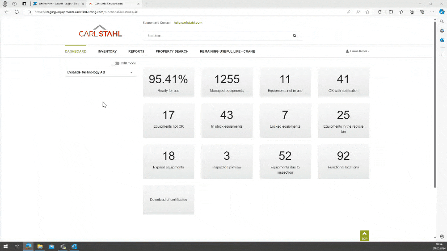Expand the Lysande Technology AB dropdown

[131, 72]
